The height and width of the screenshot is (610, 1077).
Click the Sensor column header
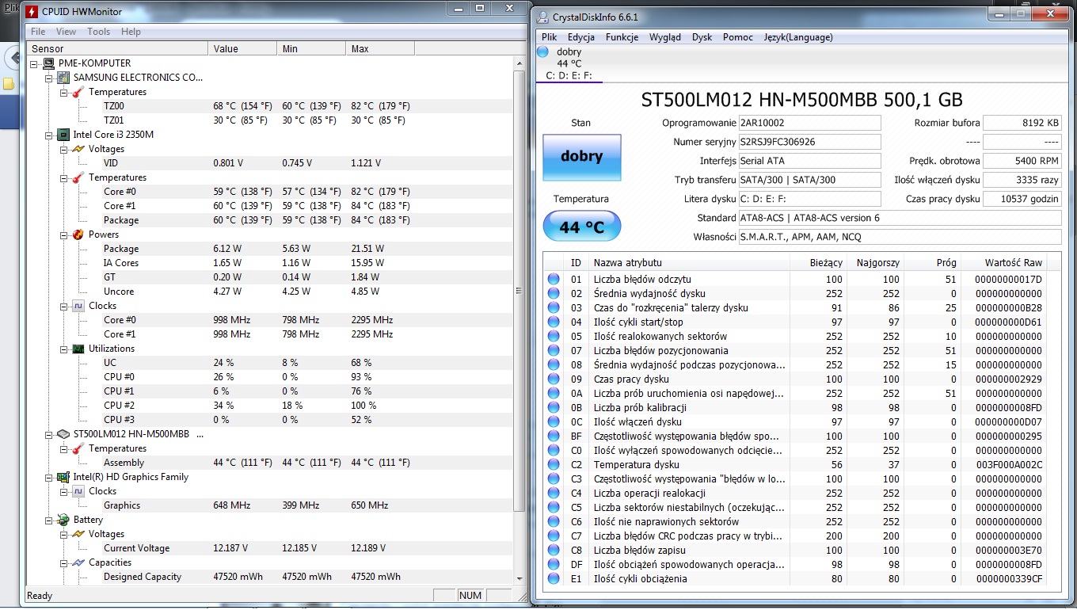pos(118,49)
